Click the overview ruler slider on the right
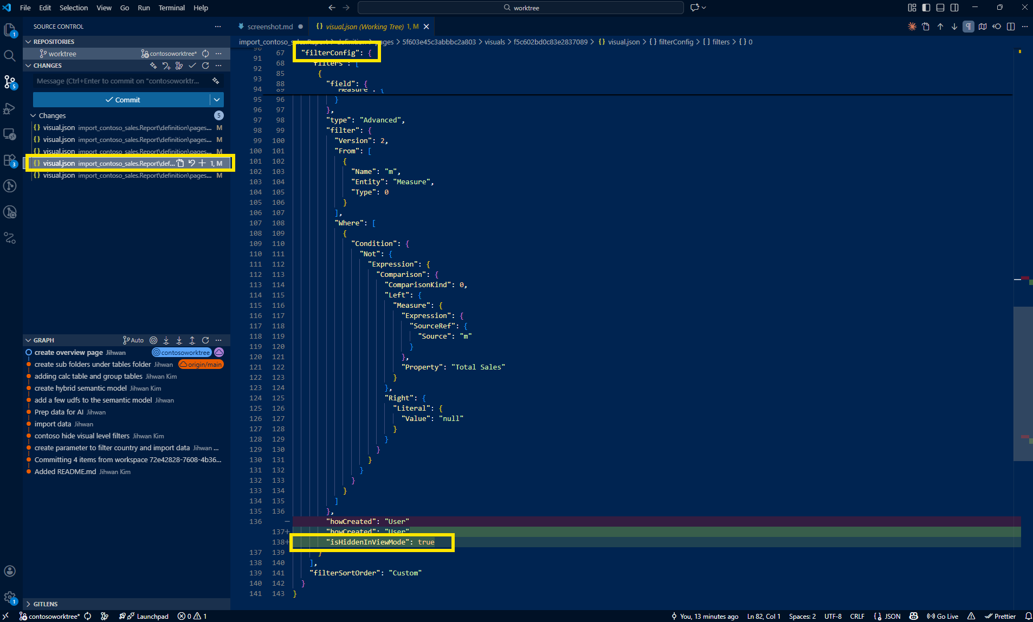The width and height of the screenshot is (1033, 622). click(x=1023, y=384)
